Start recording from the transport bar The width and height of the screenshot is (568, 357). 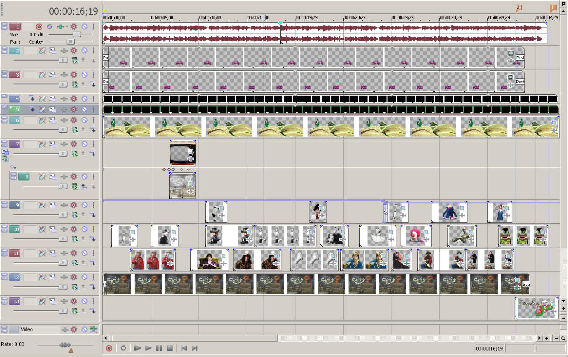pyautogui.click(x=109, y=348)
